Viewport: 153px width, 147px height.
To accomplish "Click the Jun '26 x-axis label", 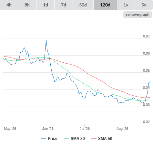I will pyautogui.click(x=48, y=129).
